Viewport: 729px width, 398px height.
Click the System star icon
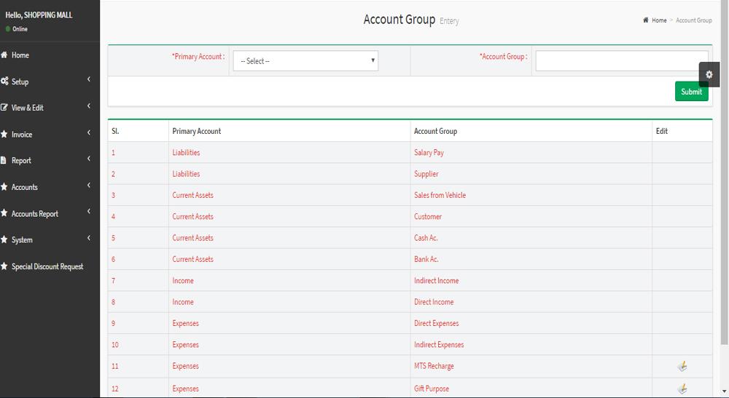click(x=4, y=240)
